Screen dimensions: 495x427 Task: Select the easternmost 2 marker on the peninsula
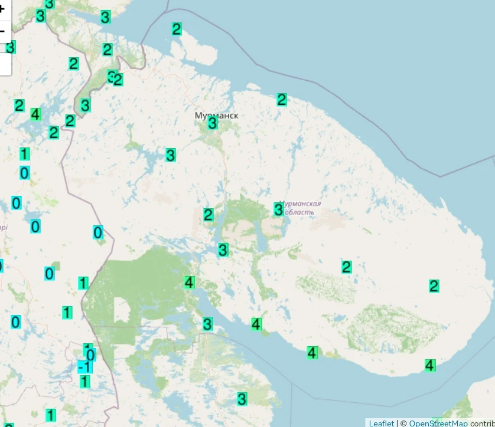[434, 286]
